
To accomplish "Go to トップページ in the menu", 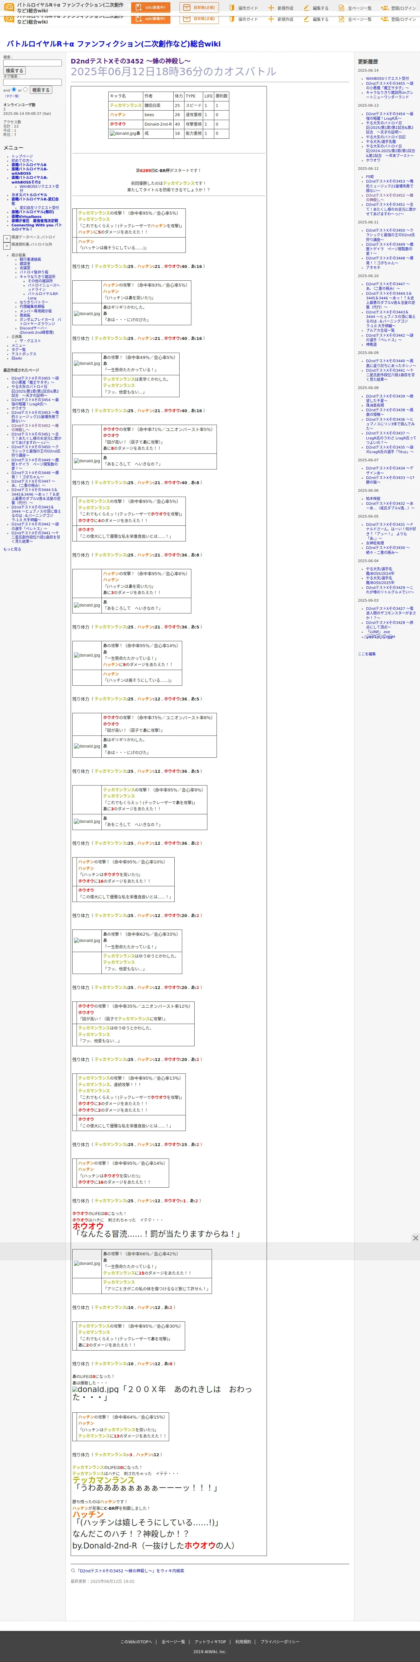I will (x=22, y=156).
